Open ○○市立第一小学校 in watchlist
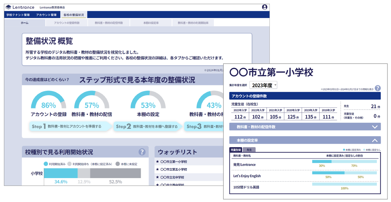 [174, 162]
